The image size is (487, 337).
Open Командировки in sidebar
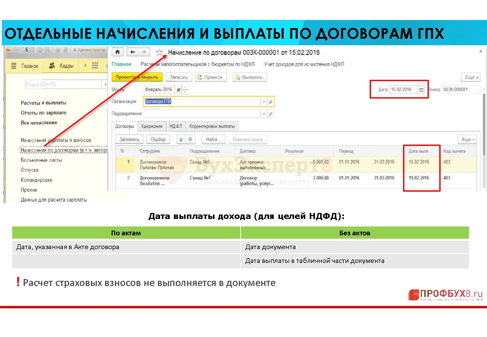click(x=36, y=180)
